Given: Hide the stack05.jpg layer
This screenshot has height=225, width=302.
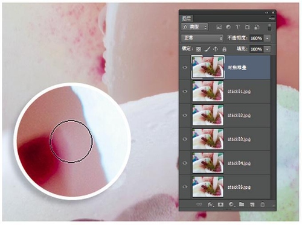Looking at the screenshot, I should coord(185,187).
